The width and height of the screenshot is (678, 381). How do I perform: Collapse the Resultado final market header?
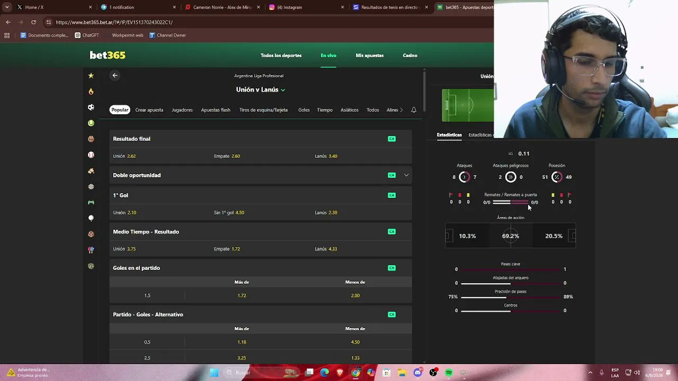point(261,139)
